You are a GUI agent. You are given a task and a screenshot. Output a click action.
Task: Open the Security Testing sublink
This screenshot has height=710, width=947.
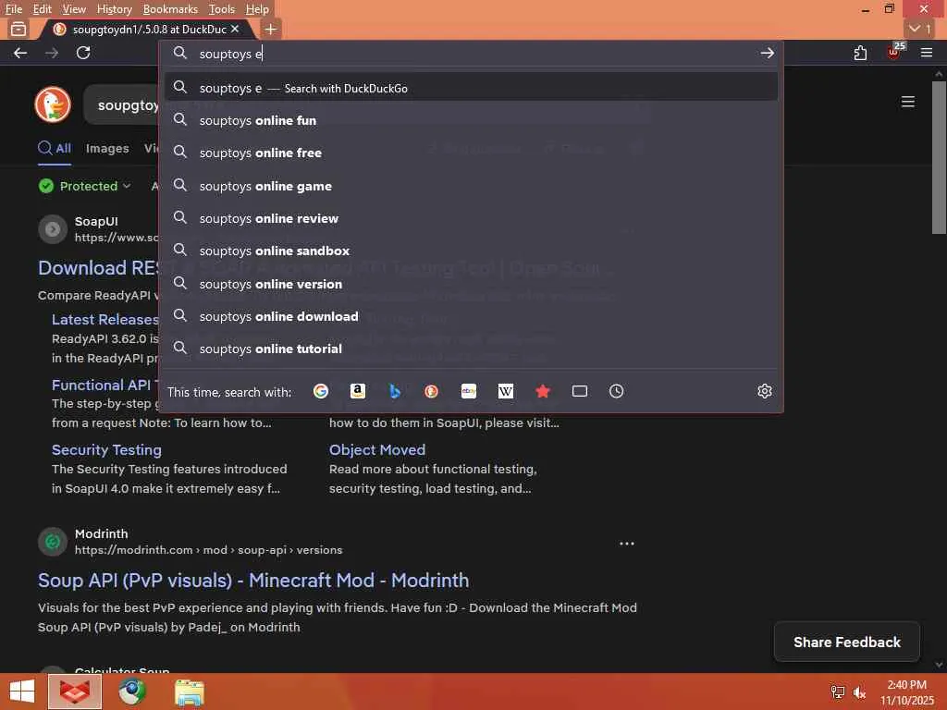click(106, 450)
